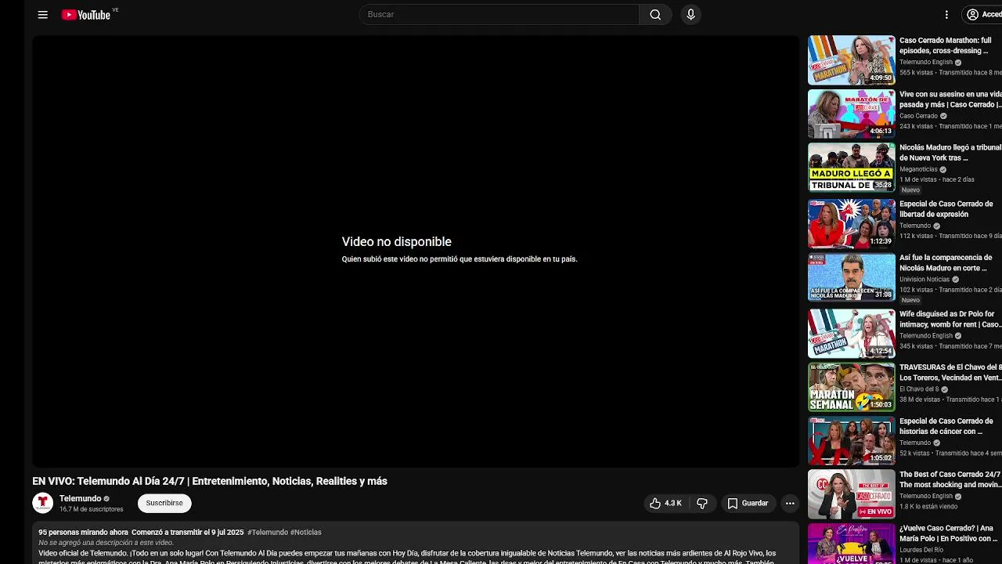1002x564 pixels.
Task: Open 'Wife disguised as Dr Polo' title
Action: [x=950, y=319]
